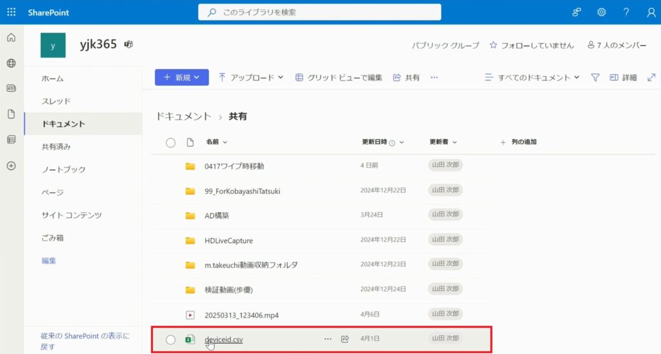Viewport: 661px width, 354px height.
Task: Toggle the select all items circle
Action: [x=170, y=143]
